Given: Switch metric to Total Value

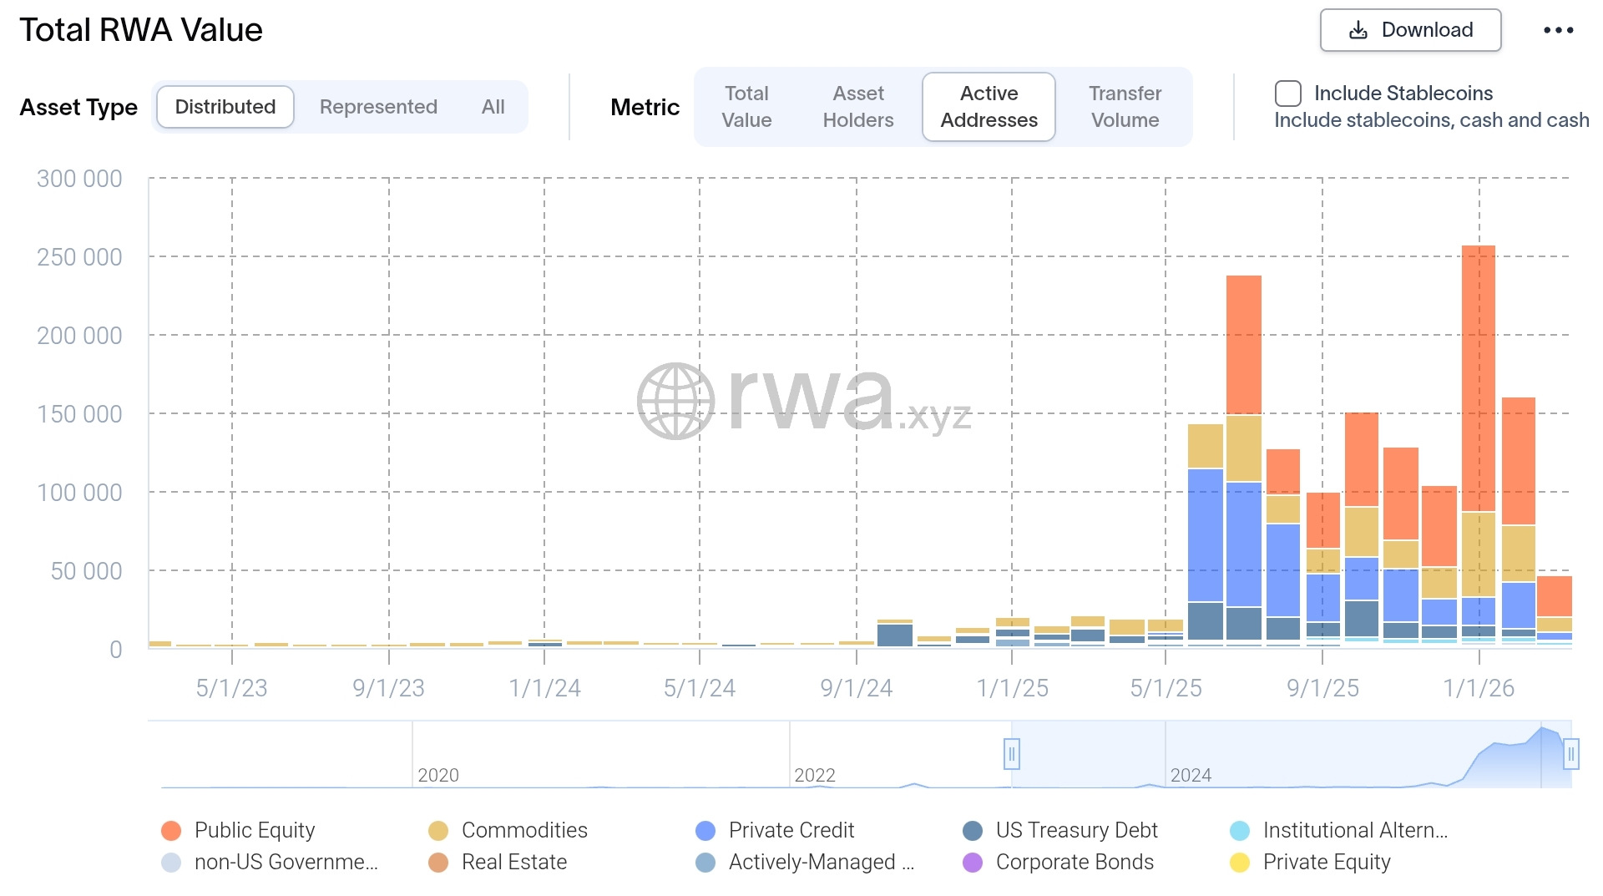Looking at the screenshot, I should pos(746,107).
